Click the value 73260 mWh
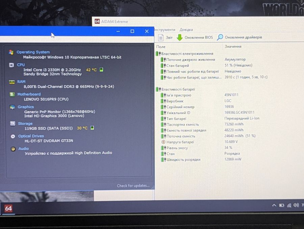 (x=234, y=124)
